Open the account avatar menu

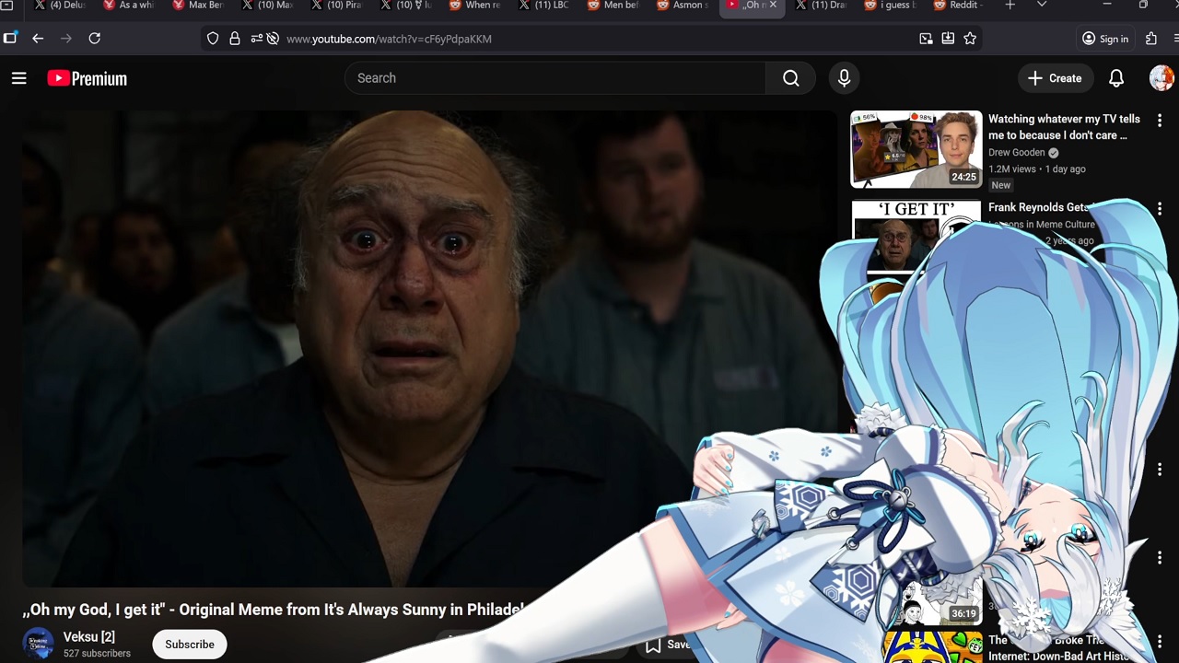pyautogui.click(x=1161, y=78)
